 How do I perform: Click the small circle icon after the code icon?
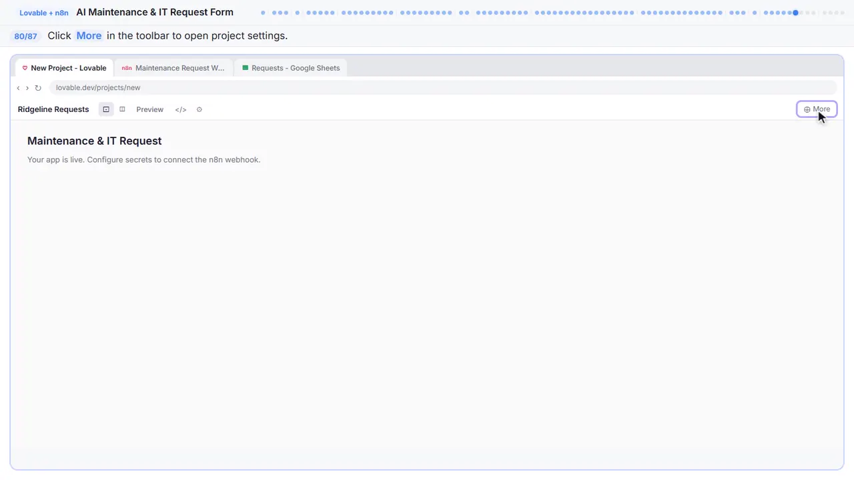tap(199, 109)
